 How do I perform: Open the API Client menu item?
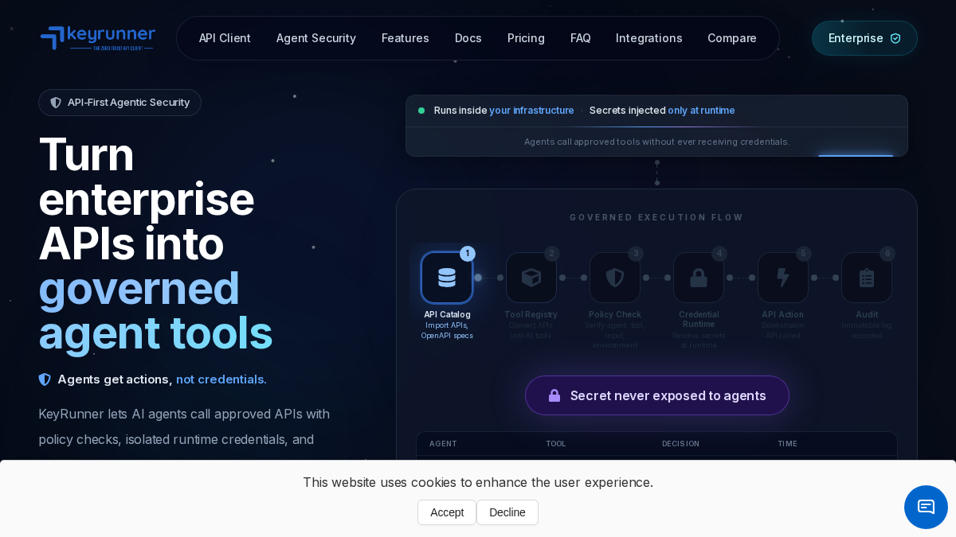coord(225,38)
